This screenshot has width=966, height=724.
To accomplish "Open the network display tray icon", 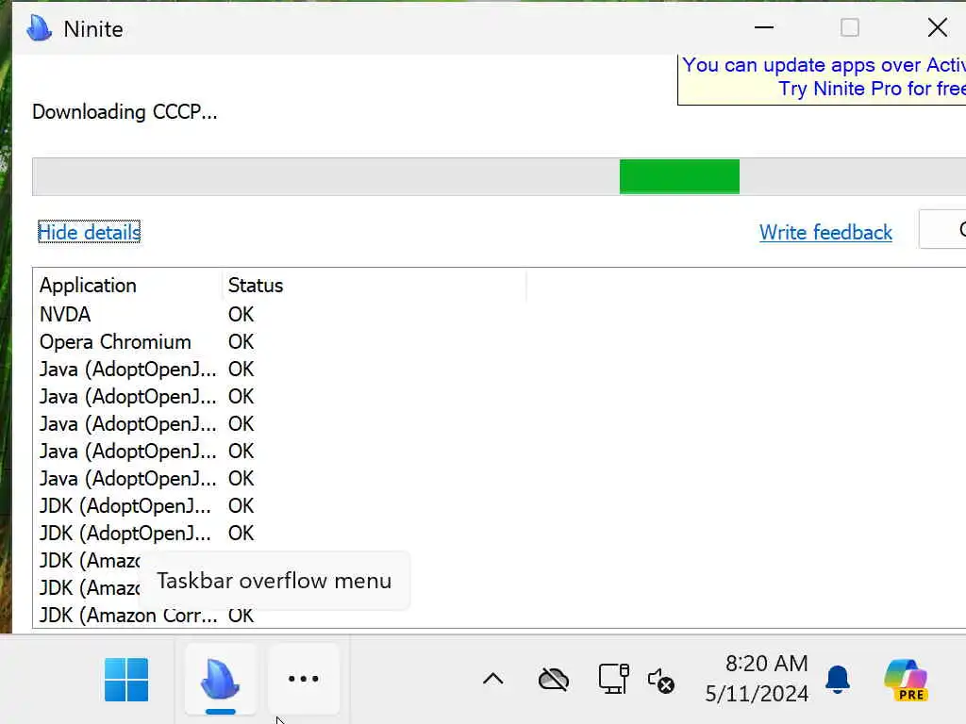I will 613,679.
